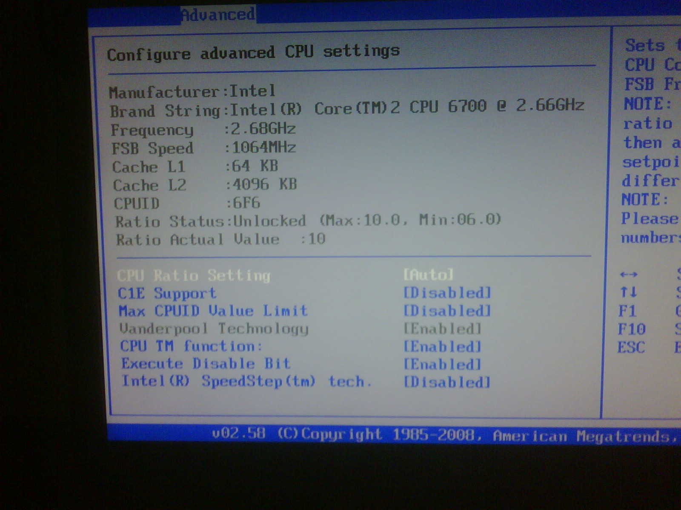Click the ESC key hint

(x=632, y=347)
